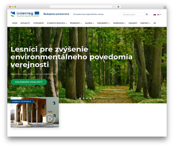
Task: Click the browser new tab plus button
Action: 165,8
